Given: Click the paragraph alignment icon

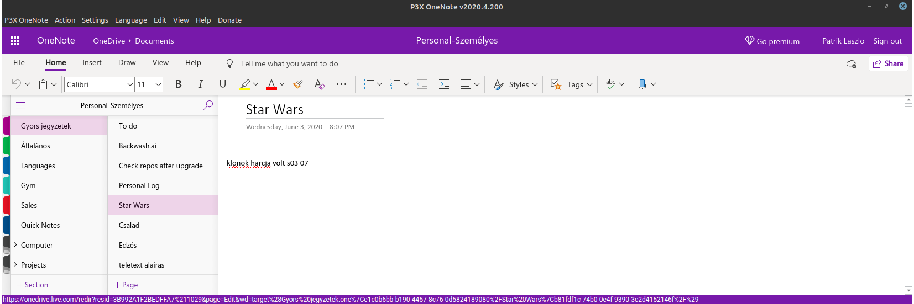Looking at the screenshot, I should click(x=466, y=84).
